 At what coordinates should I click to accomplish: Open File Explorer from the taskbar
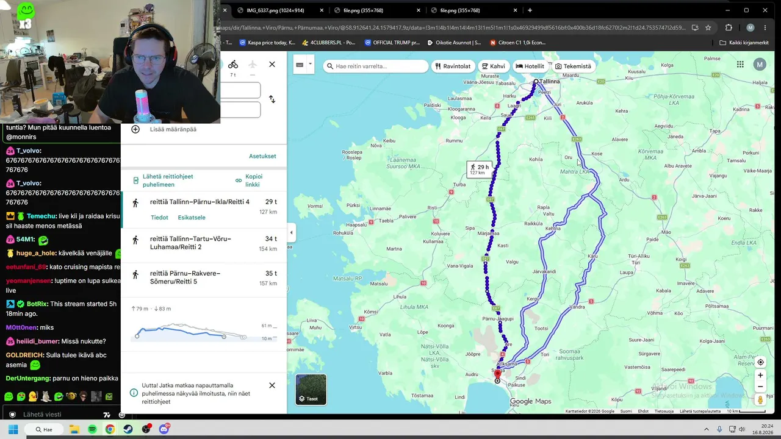tap(74, 429)
